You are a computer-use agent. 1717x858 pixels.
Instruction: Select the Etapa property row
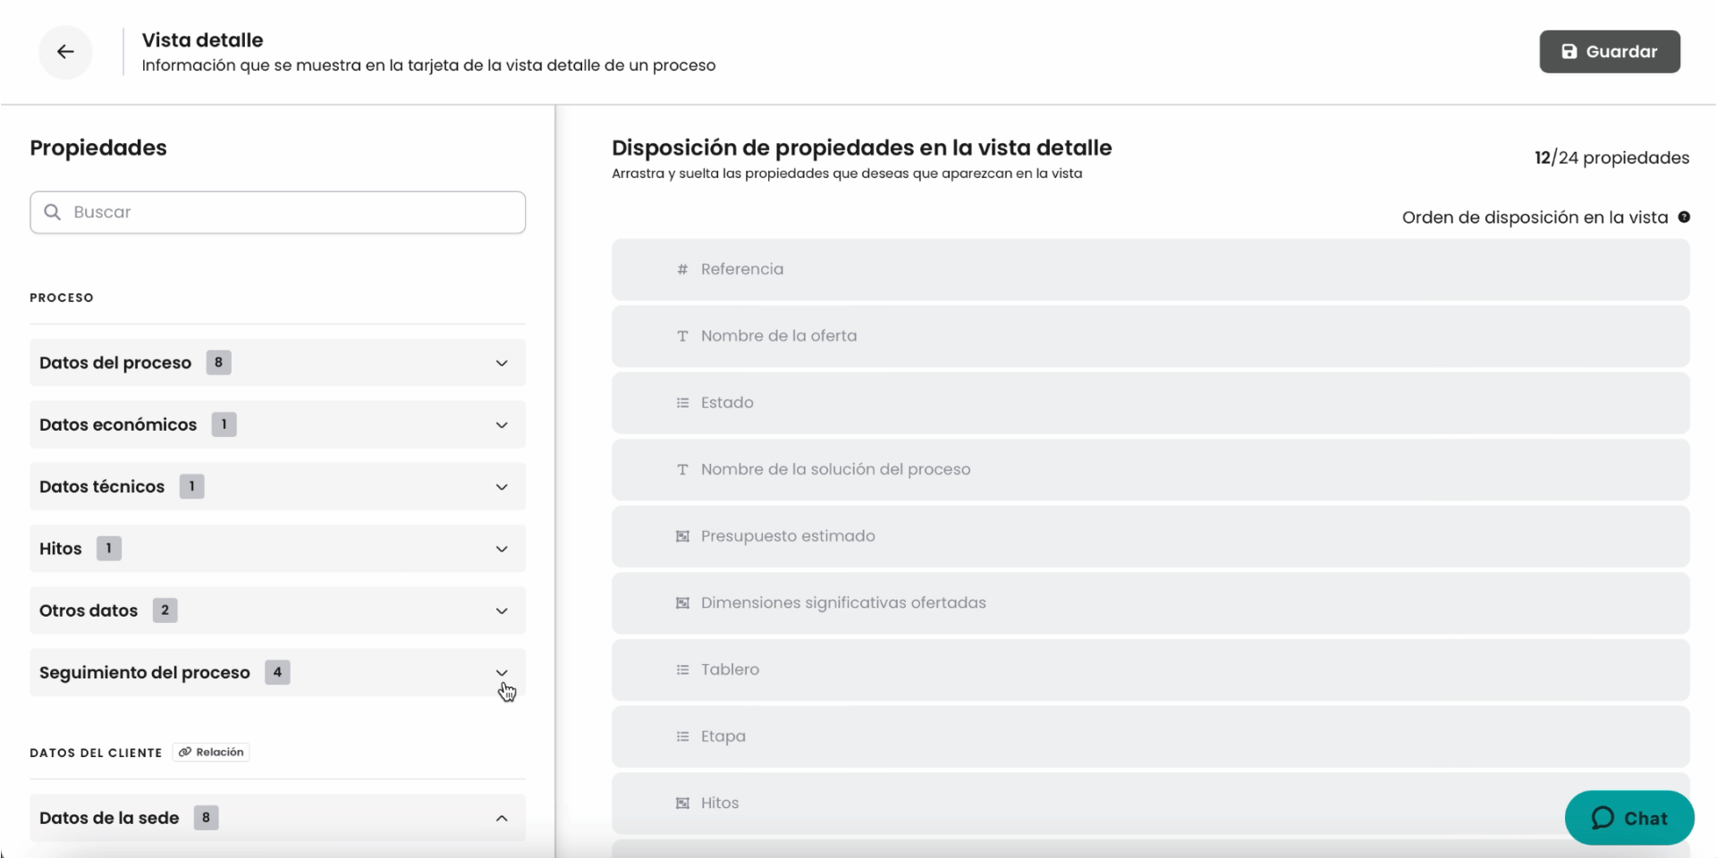tap(1150, 736)
